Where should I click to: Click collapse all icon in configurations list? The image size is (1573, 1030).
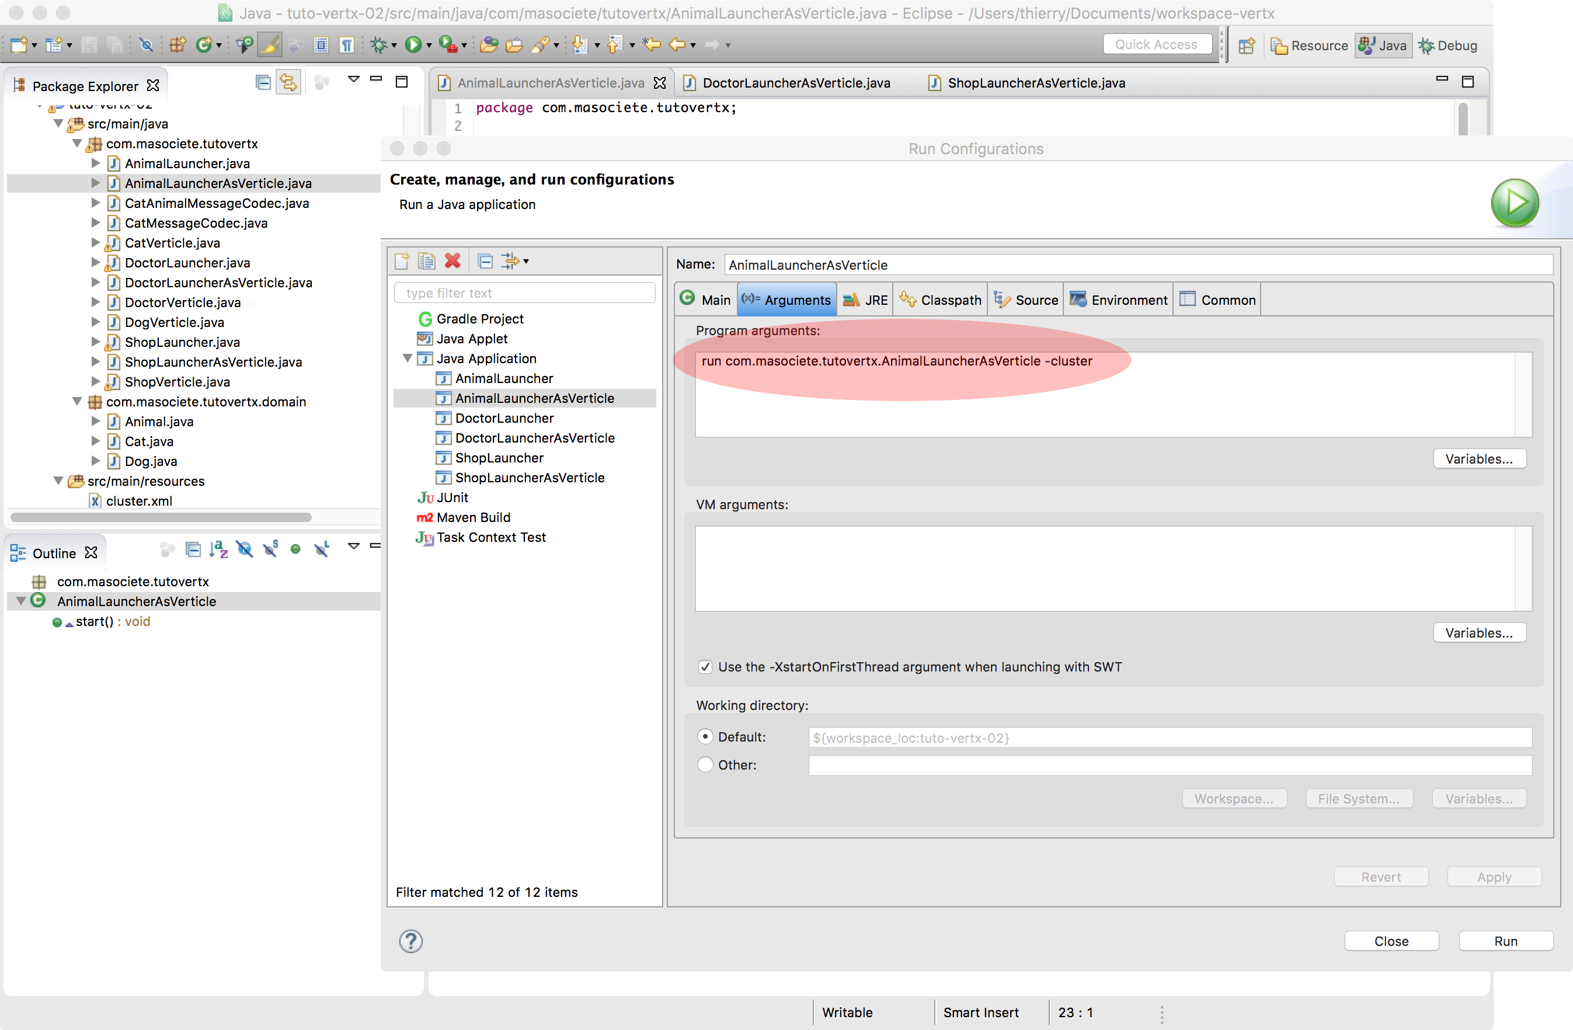(485, 260)
